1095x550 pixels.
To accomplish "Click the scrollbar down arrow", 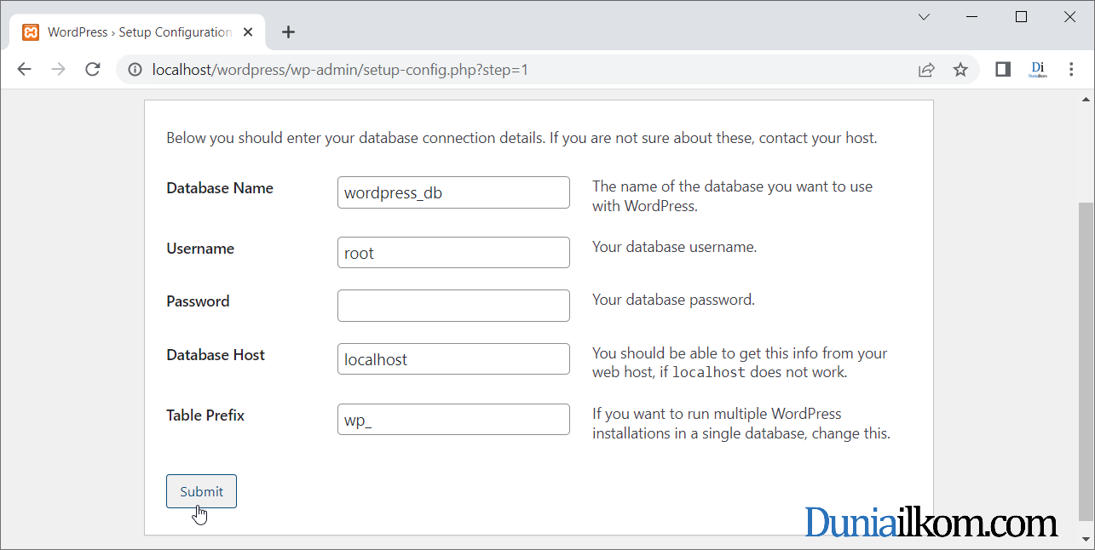I will coord(1085,541).
